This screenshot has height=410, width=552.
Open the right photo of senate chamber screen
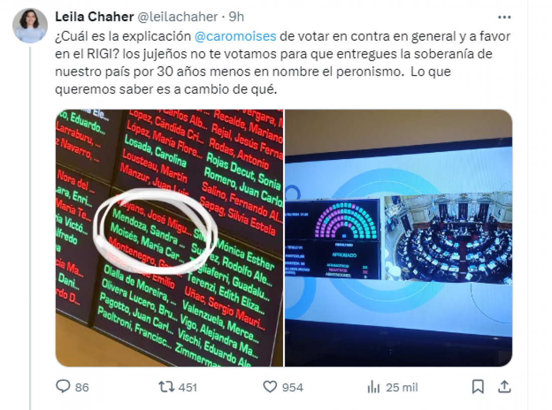[398, 238]
